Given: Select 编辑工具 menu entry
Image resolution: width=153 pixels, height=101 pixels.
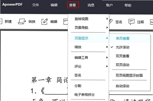Looking at the screenshot, I should coord(88,58).
